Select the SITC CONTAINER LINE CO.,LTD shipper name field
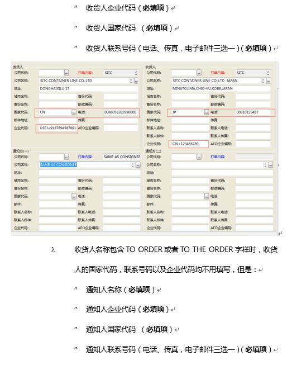 click(84, 81)
